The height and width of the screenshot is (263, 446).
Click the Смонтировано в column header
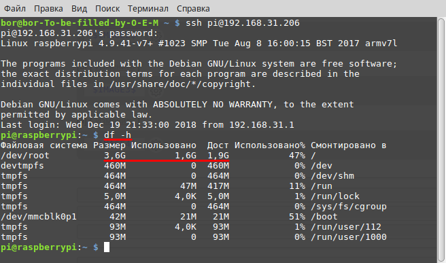click(x=348, y=145)
